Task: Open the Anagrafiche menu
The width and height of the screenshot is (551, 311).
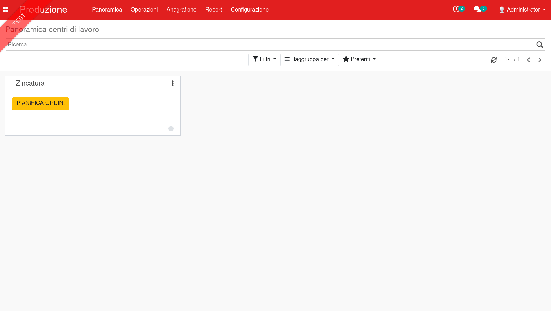Action: coord(181,10)
